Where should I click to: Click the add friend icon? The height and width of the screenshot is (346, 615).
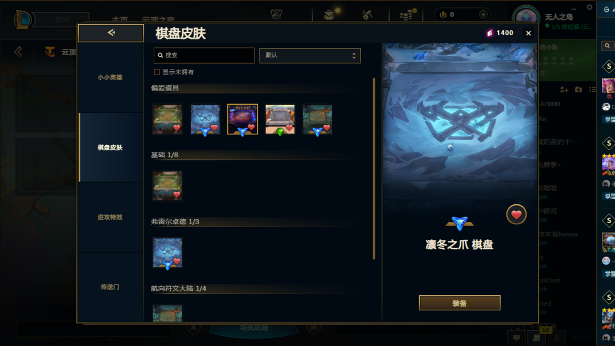point(564,90)
